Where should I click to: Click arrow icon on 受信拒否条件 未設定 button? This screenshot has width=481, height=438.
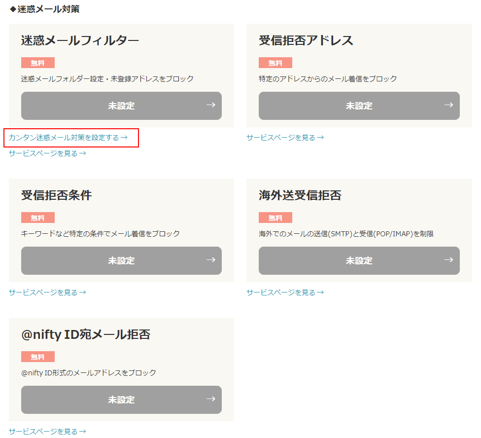211,260
